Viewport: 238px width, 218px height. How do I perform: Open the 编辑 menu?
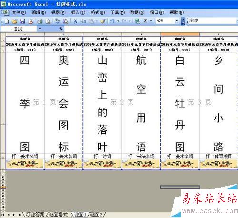click(x=39, y=12)
